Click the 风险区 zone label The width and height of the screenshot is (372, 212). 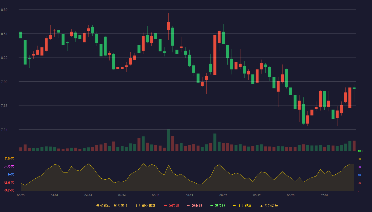(9, 159)
